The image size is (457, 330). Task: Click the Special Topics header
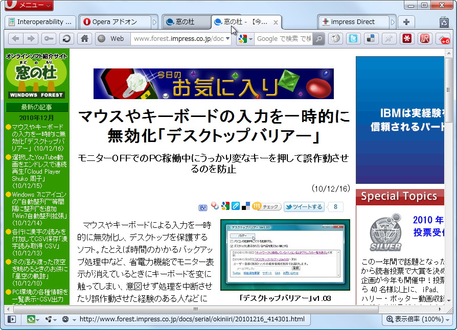(400, 197)
